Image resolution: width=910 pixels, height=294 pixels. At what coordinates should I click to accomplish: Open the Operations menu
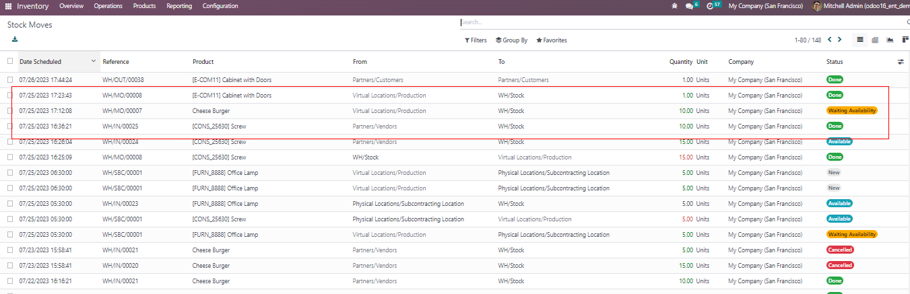(108, 6)
